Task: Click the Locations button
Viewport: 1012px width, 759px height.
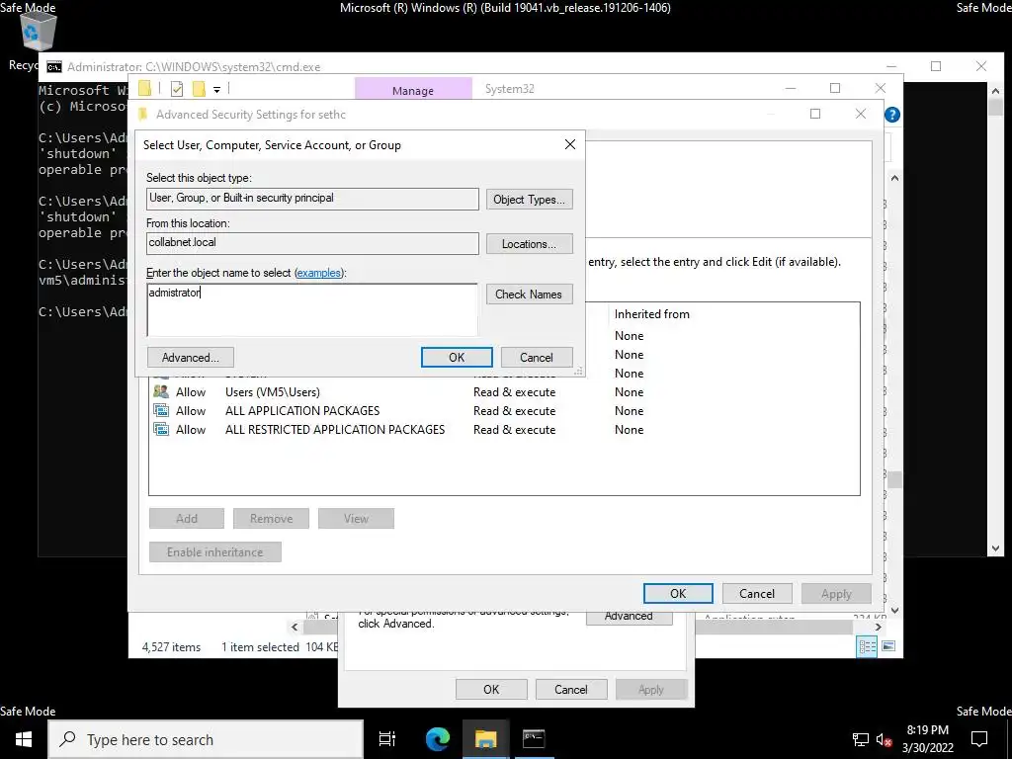Action: [530, 244]
